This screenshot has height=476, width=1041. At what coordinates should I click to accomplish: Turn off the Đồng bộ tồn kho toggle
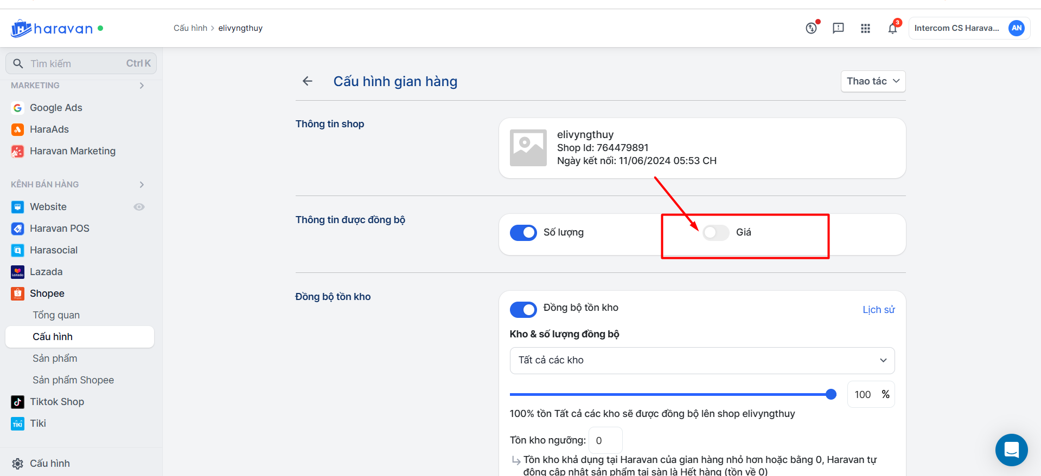[x=523, y=310]
